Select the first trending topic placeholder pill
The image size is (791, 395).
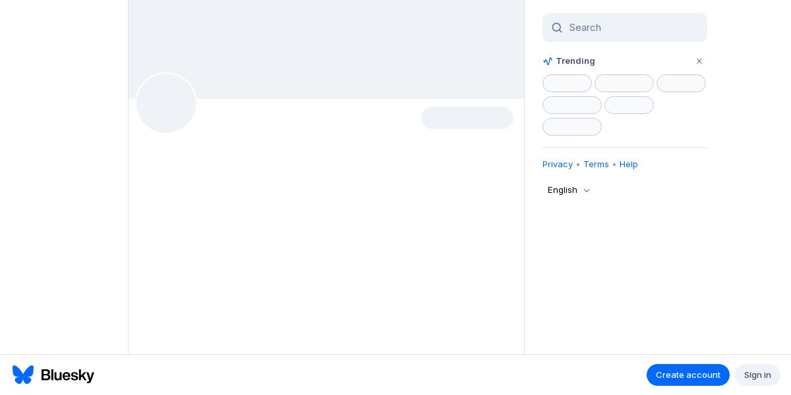[x=567, y=84]
